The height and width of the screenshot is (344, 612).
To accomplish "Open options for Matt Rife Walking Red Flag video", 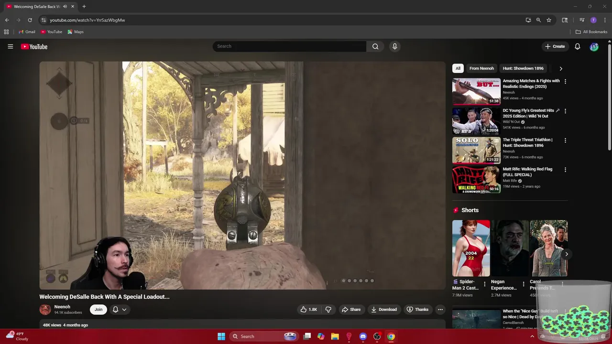I will pyautogui.click(x=565, y=170).
